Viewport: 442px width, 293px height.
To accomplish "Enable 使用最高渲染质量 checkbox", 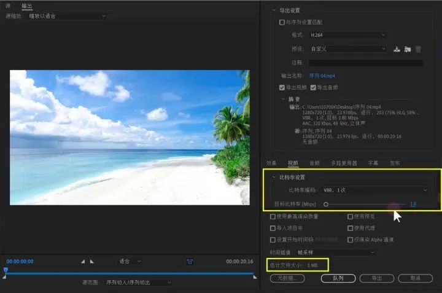I will pyautogui.click(x=273, y=216).
